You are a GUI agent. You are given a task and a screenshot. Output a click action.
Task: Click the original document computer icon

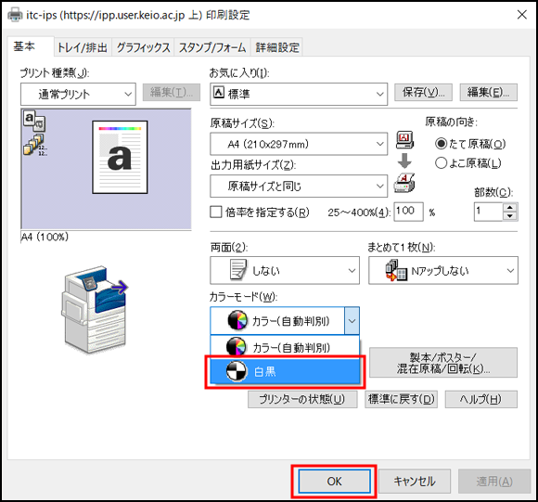coord(404,140)
